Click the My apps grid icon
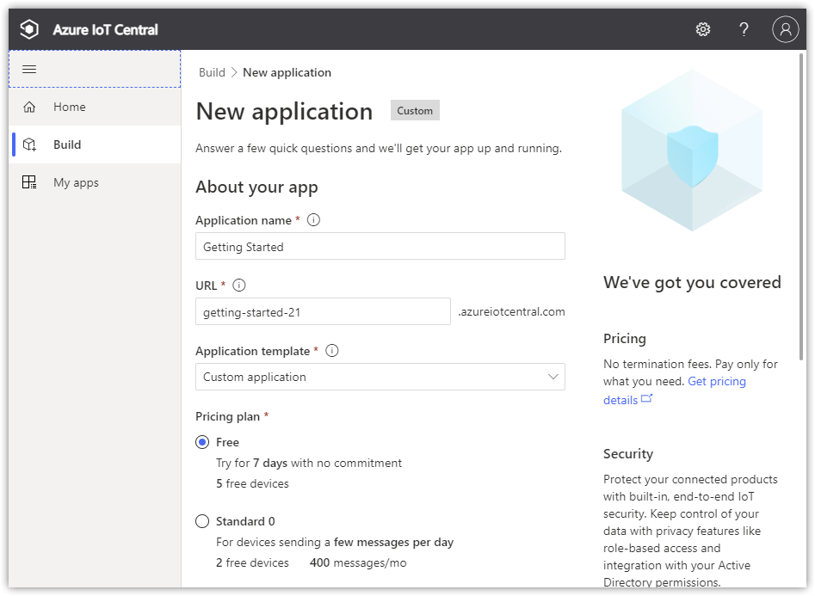Viewport: 815px width, 596px height. pos(29,182)
